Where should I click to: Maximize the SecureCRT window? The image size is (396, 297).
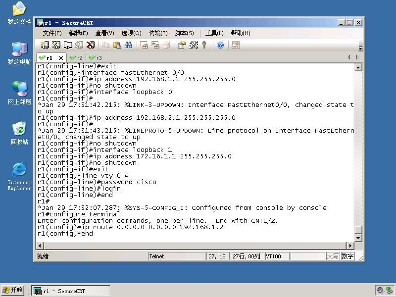click(349, 23)
